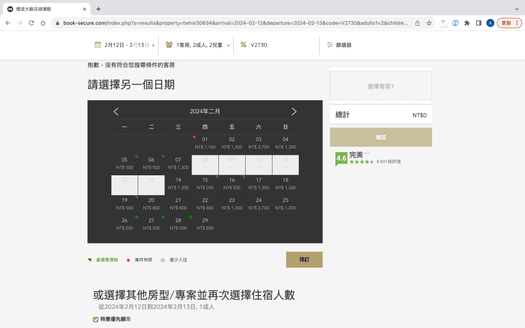Click the percent promo code icon near V2730
Screen dimensions: 525x328
[244, 45]
